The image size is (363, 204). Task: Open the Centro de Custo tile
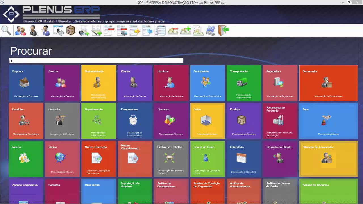click(x=208, y=159)
